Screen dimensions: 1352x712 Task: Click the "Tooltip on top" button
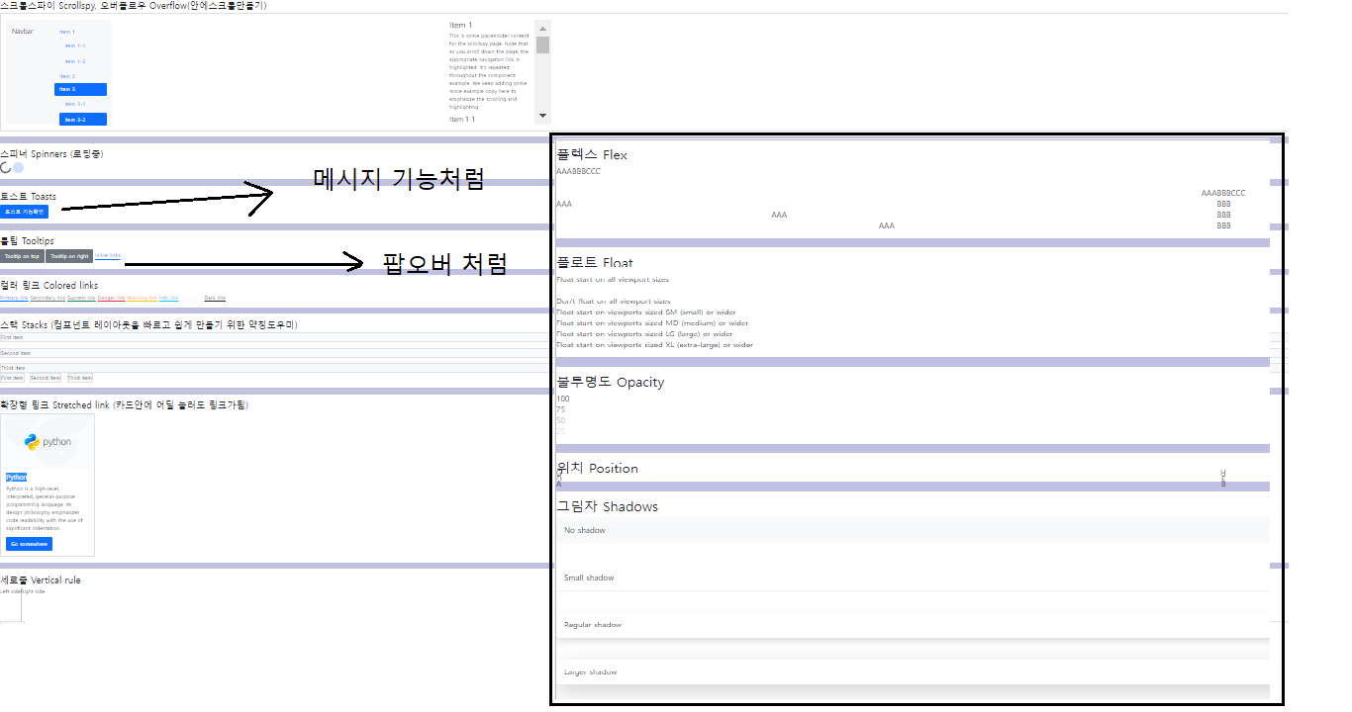(21, 255)
